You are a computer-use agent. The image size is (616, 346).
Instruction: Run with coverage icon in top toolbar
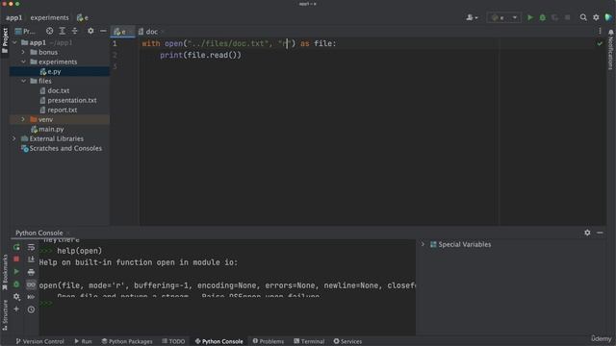pyautogui.click(x=554, y=17)
